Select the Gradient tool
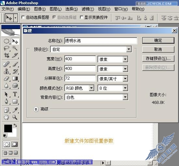The width and height of the screenshot is (179, 166). click(15, 79)
